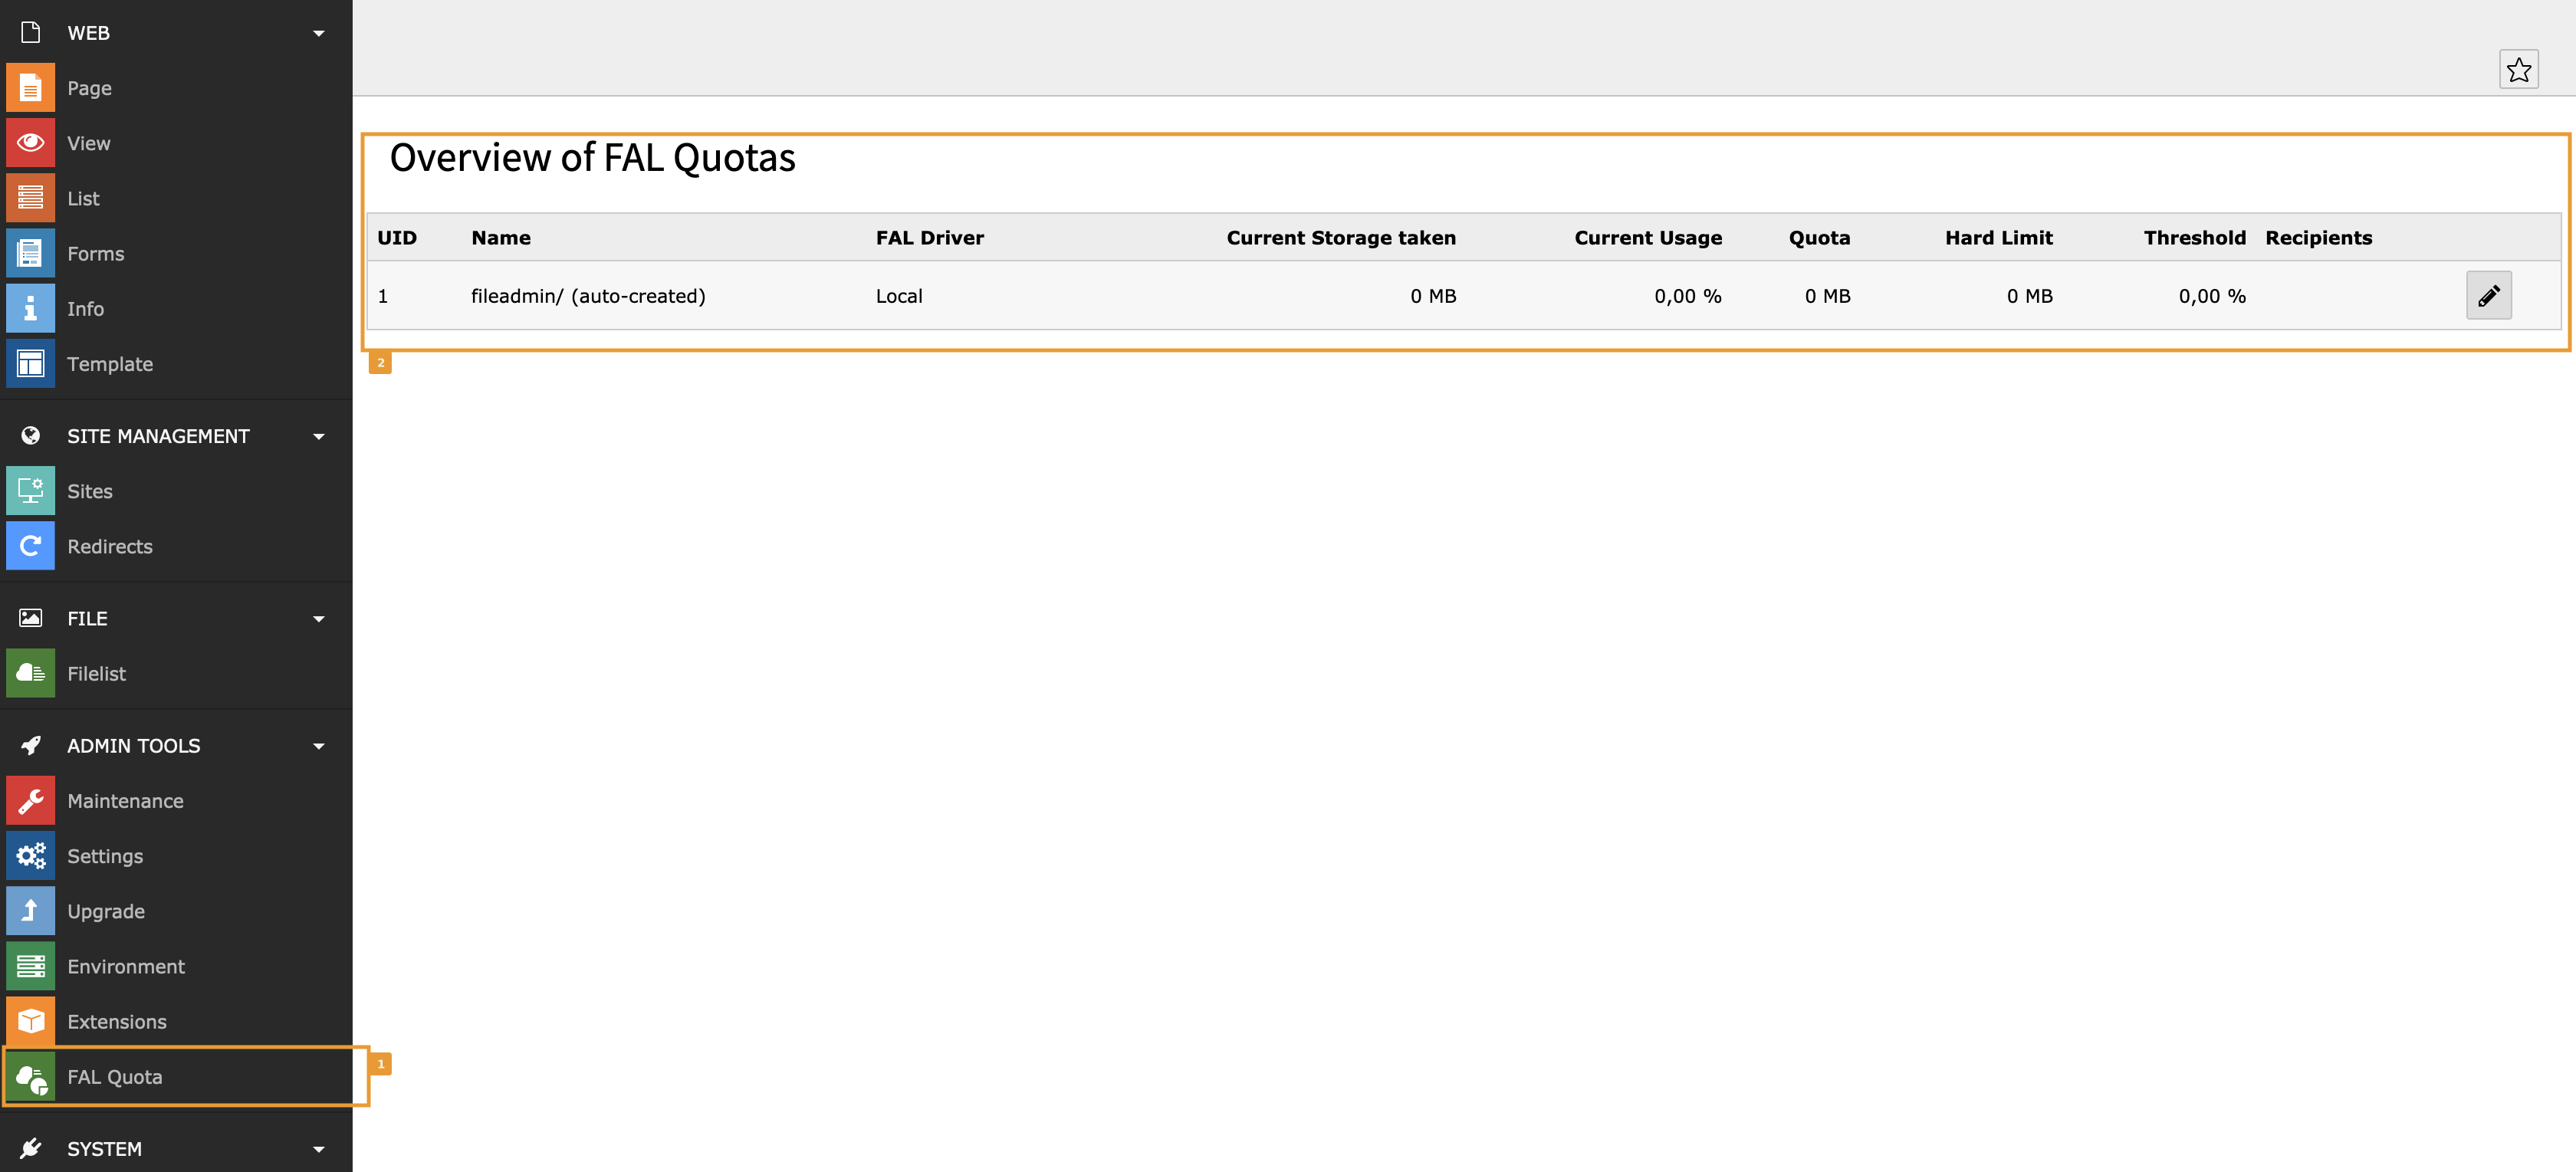Go to Maintenance menu entry label

(125, 801)
